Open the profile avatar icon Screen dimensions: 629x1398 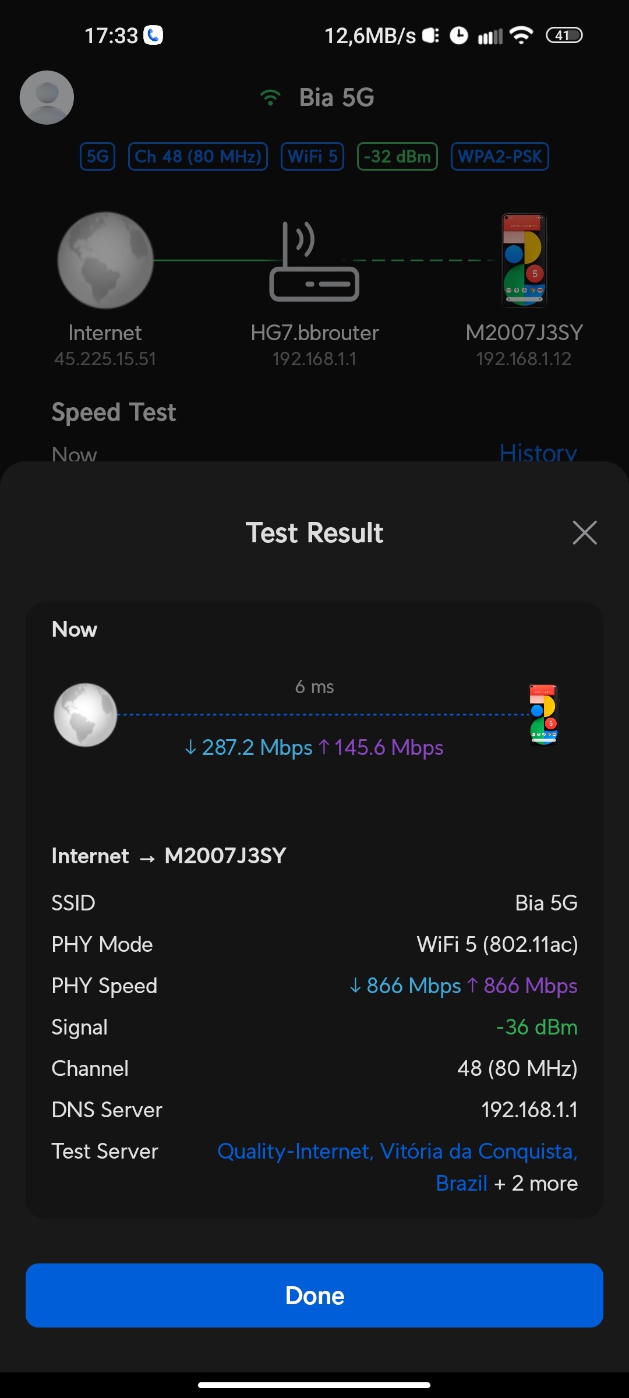coord(47,97)
